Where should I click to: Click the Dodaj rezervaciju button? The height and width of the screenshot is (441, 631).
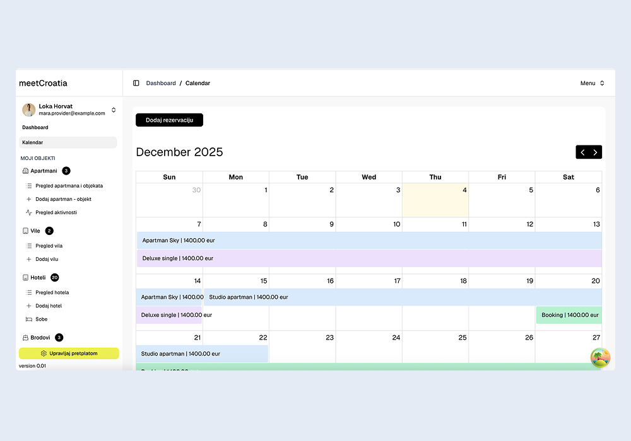169,120
